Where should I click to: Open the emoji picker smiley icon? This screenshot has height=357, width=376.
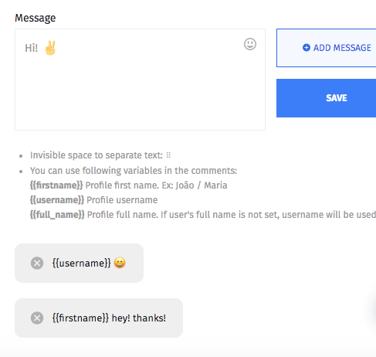250,44
